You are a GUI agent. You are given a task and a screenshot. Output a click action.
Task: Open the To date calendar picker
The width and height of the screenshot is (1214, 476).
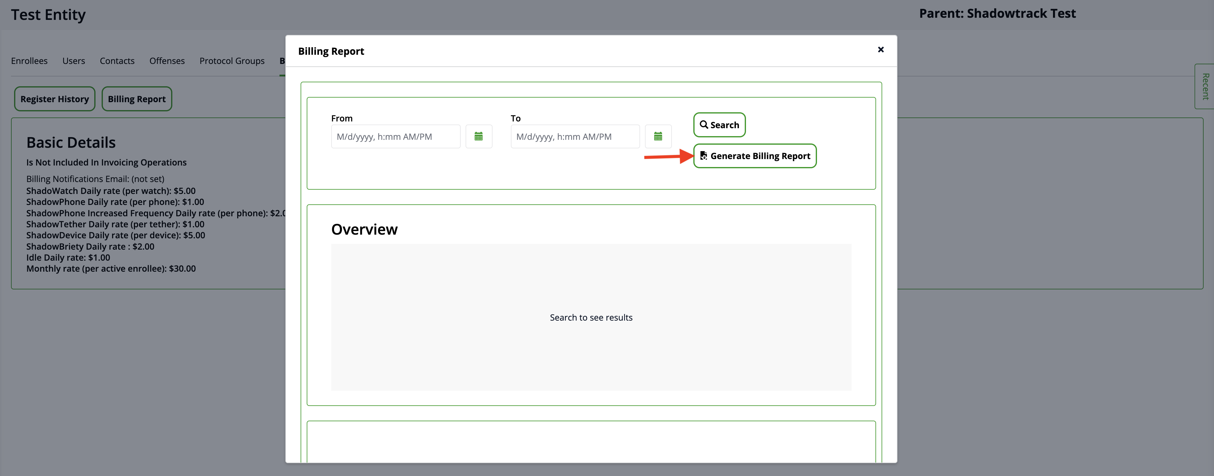(x=658, y=136)
